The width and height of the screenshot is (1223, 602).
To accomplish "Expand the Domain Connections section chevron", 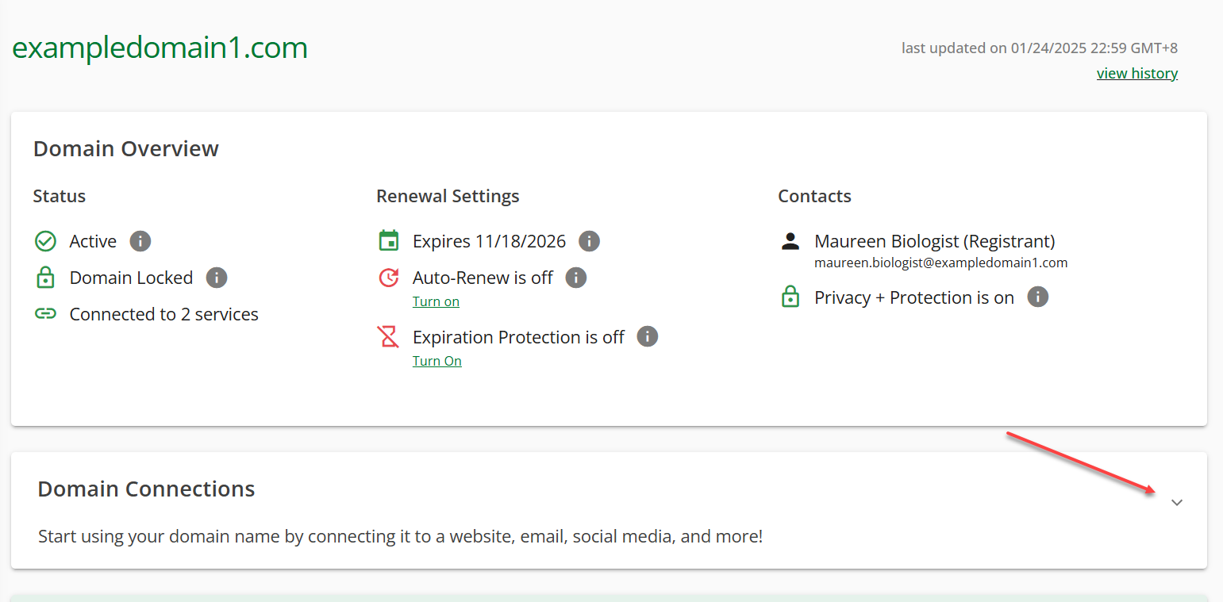I will pos(1177,502).
